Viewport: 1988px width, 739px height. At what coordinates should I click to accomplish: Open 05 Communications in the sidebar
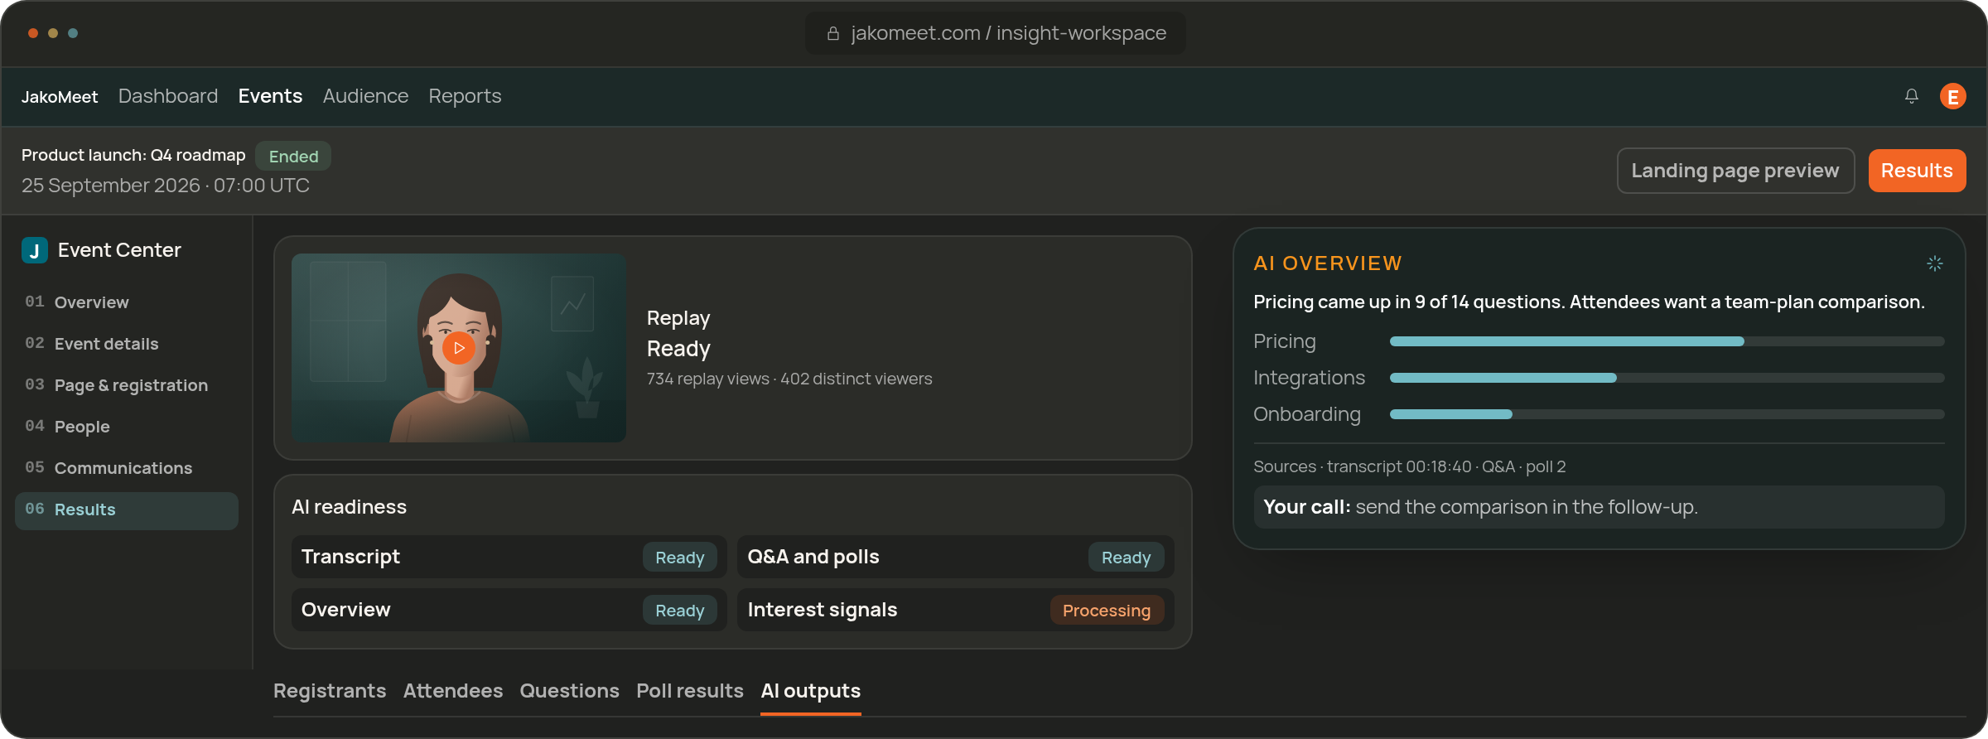tap(127, 468)
